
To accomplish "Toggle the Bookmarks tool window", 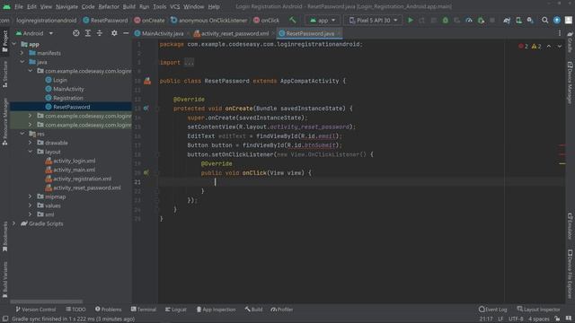I will [x=4, y=237].
